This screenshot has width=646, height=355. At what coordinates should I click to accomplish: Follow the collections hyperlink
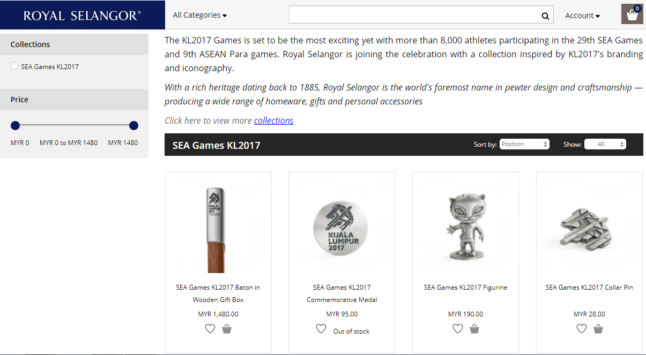[273, 120]
